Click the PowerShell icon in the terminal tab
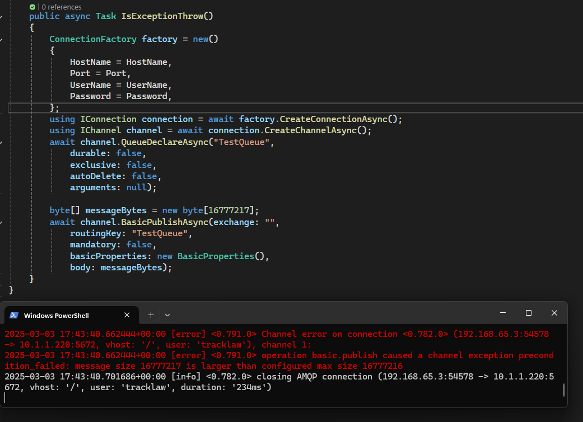Screen dimensions: 583x422 point(14,315)
